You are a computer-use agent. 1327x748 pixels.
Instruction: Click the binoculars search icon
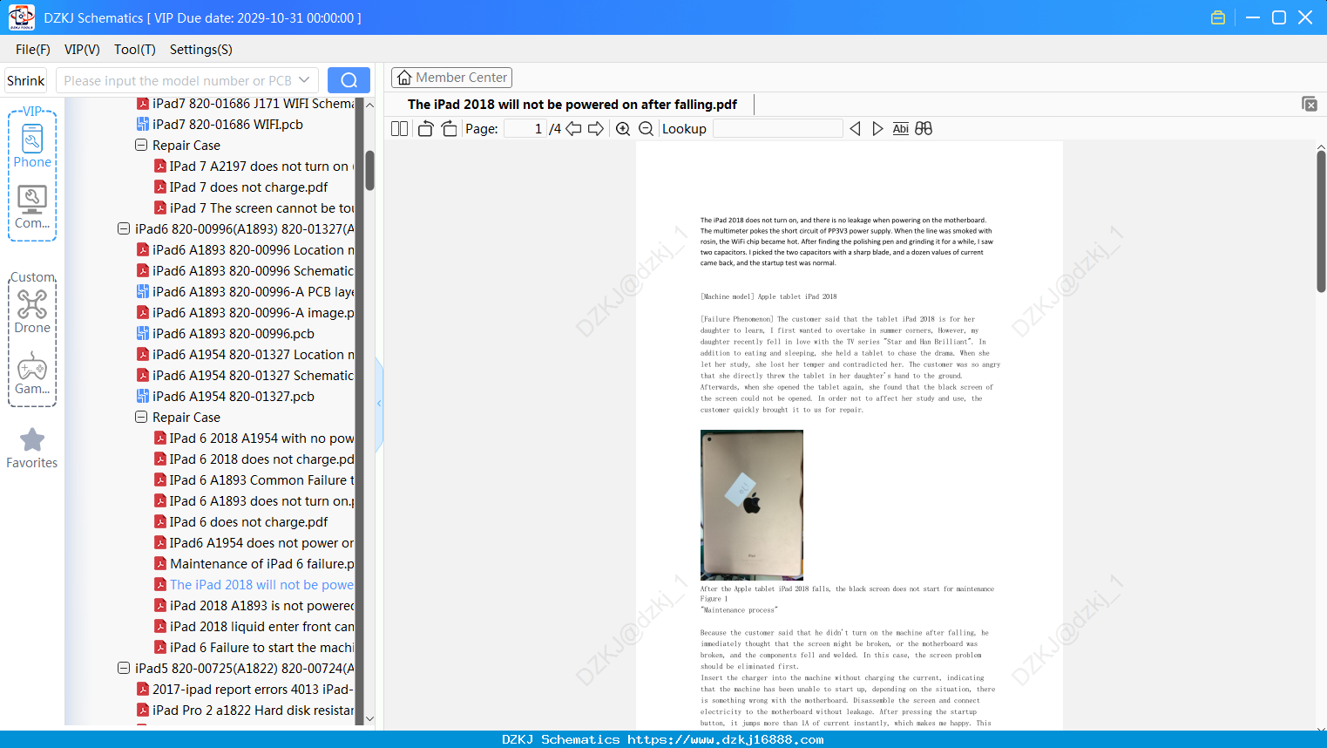coord(924,128)
